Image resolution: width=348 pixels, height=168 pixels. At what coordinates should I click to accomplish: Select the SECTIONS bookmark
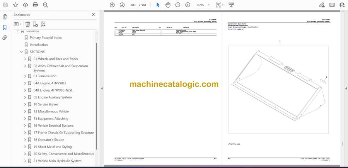pyautogui.click(x=37, y=52)
